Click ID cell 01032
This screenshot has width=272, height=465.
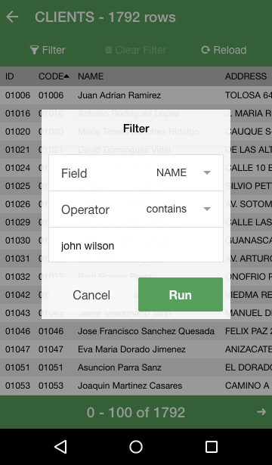pos(18,277)
